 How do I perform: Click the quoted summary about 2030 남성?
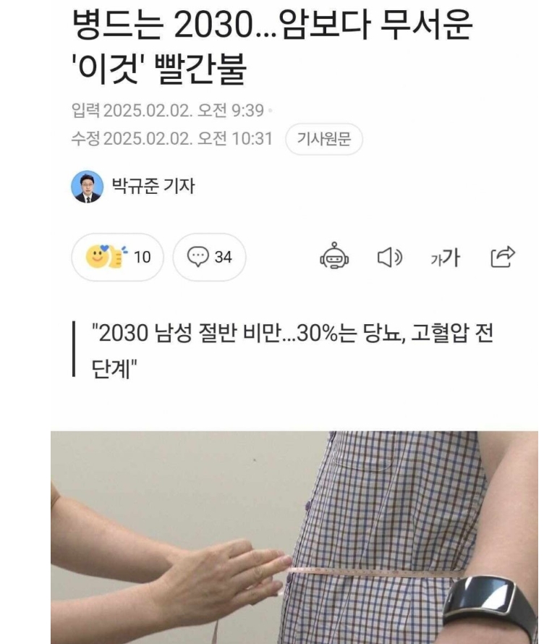tap(292, 350)
